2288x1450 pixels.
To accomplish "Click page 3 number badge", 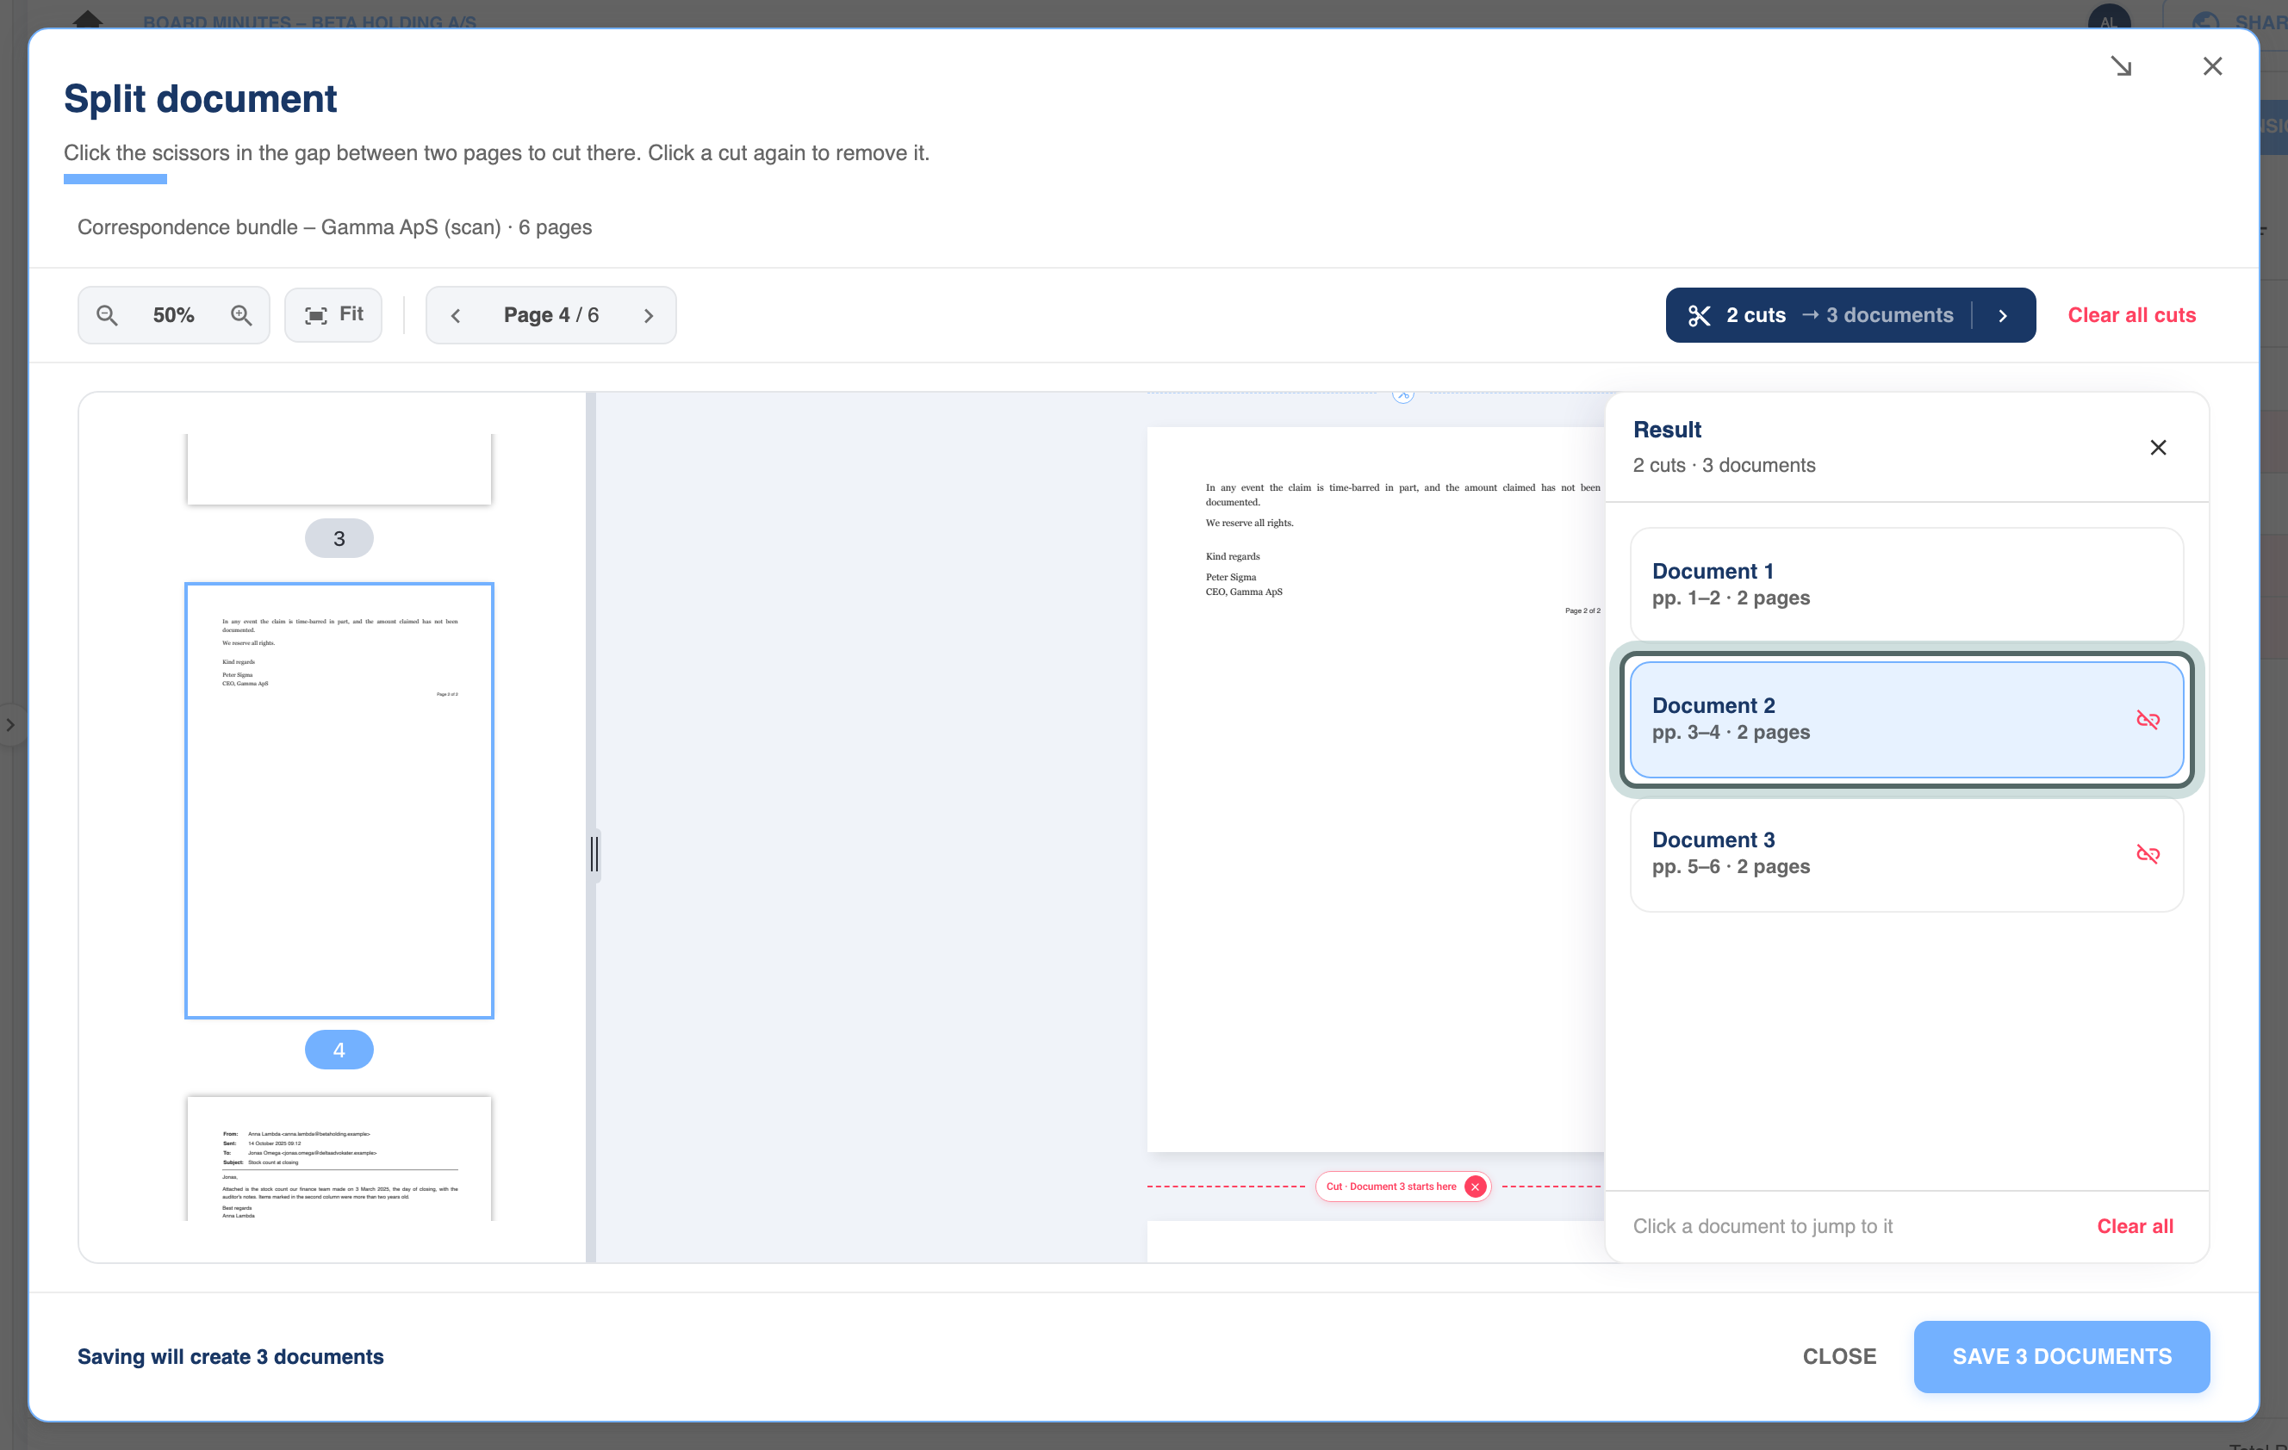I will [x=339, y=538].
